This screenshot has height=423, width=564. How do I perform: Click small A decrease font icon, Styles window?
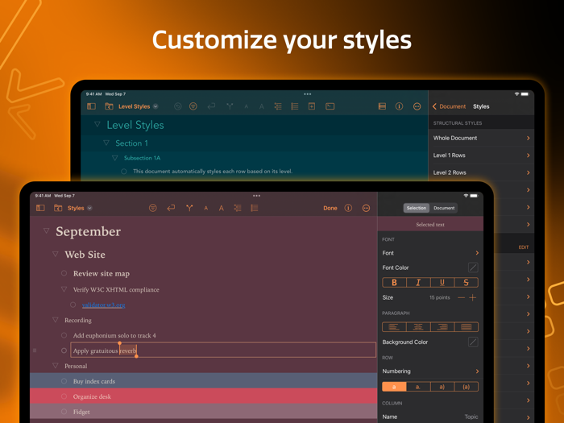(x=206, y=208)
